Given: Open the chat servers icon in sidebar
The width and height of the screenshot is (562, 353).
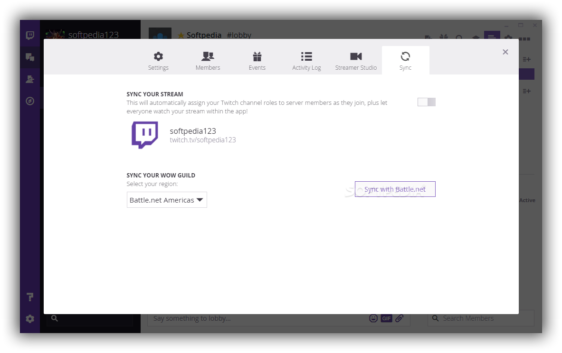Looking at the screenshot, I should [30, 57].
